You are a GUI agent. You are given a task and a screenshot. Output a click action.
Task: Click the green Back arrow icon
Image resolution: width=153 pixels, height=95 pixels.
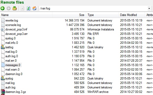(3, 8)
